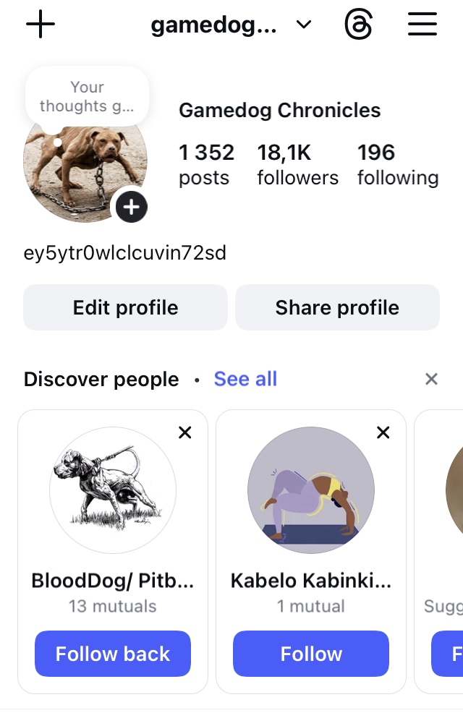Open See all in Discover people
This screenshot has height=726, width=463.
coord(245,379)
